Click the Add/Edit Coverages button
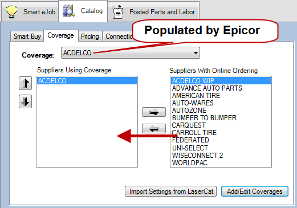297x208 pixels. [255, 191]
